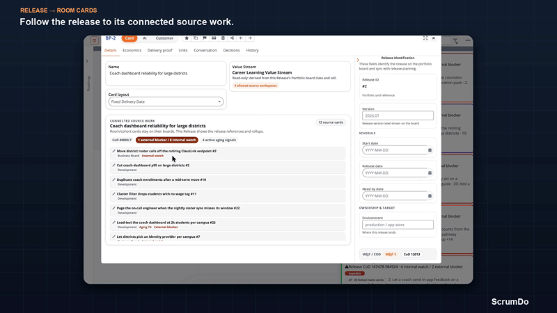Image resolution: width=557 pixels, height=313 pixels.
Task: Click the Environment input field
Action: click(398, 225)
